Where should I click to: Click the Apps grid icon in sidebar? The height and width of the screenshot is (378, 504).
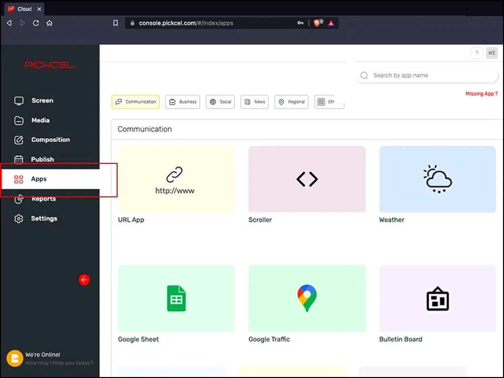18,179
